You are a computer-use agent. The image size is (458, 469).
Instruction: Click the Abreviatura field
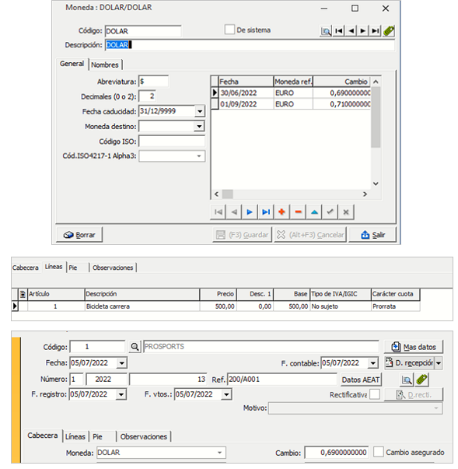point(154,82)
